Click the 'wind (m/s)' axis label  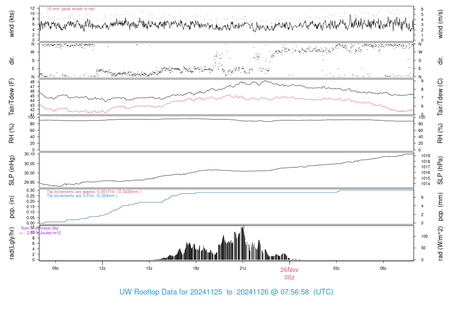pos(440,24)
